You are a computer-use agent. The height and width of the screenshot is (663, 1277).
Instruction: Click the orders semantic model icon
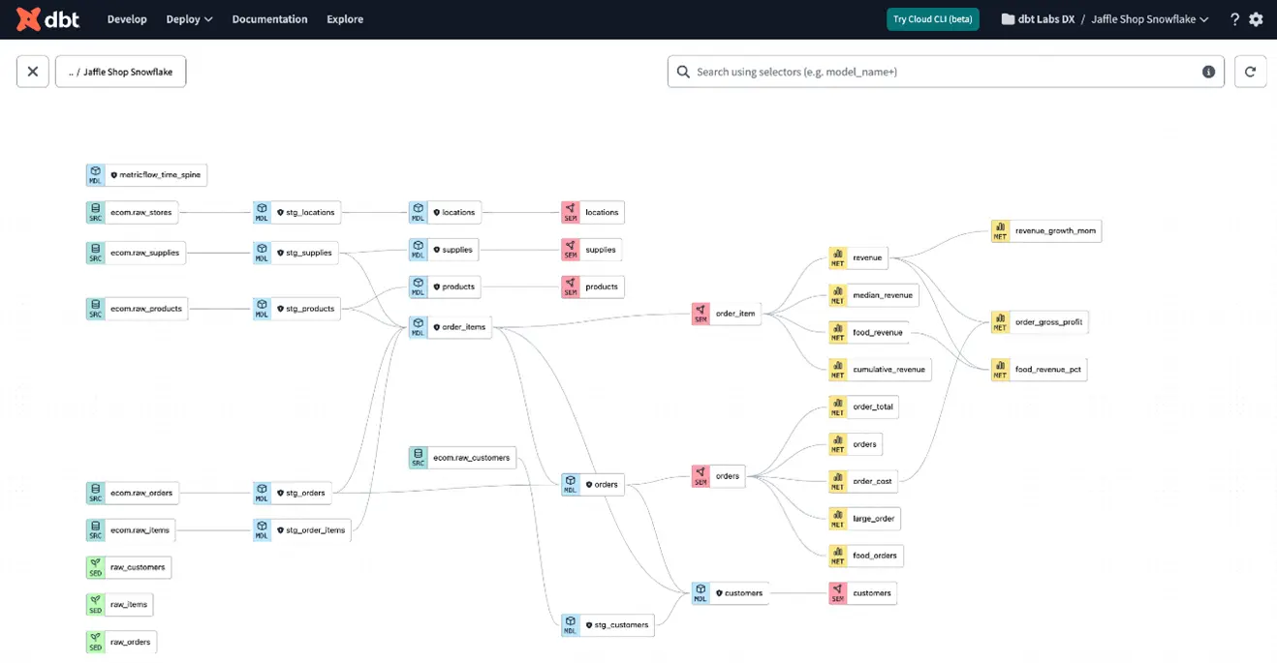tap(701, 476)
